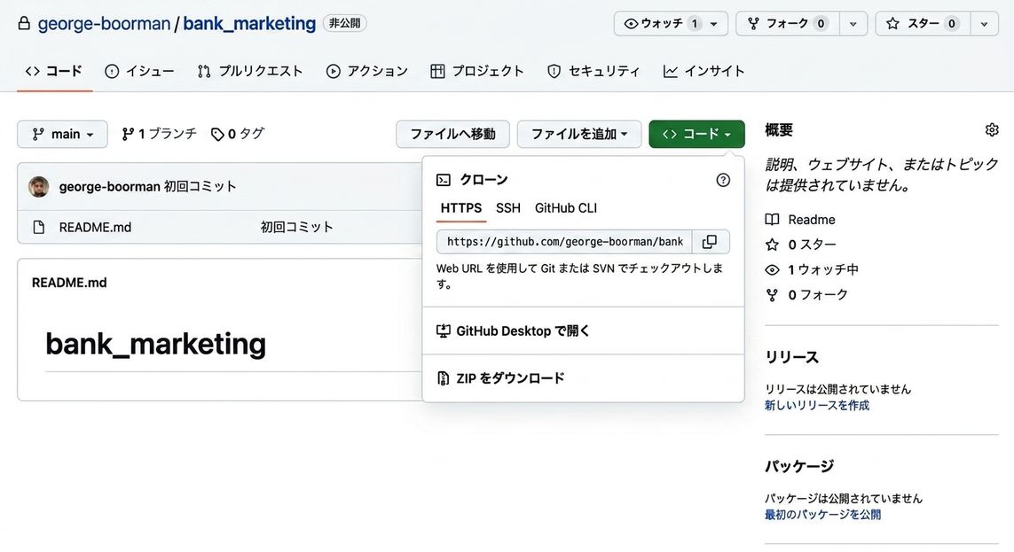Click the 0 スター link in sidebar
1014x552 pixels.
click(x=812, y=245)
